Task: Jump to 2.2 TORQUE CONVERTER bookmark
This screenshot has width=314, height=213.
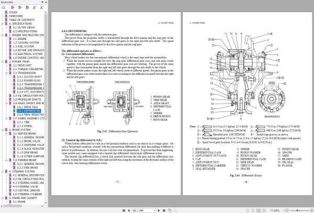Action: tap(28, 69)
